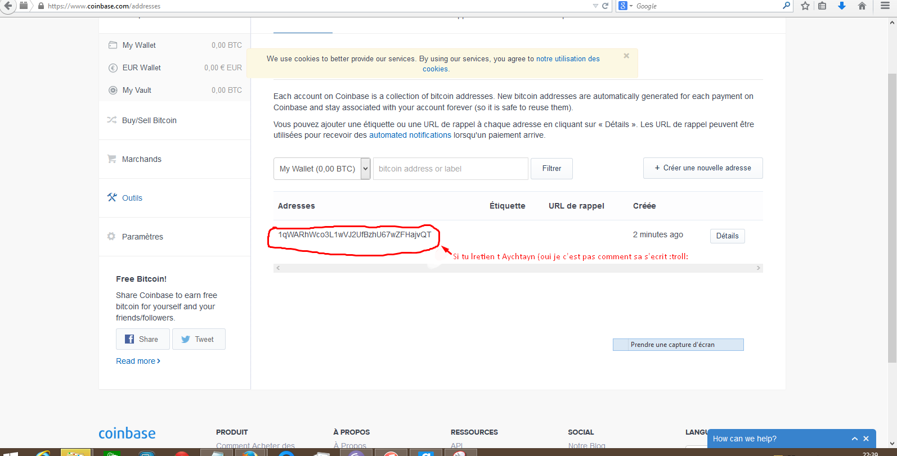
Task: Open URL history dropdown arrow
Action: click(x=595, y=6)
